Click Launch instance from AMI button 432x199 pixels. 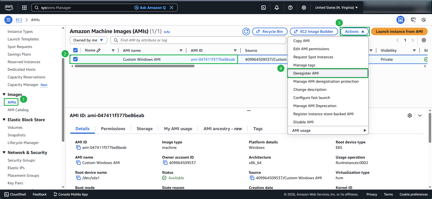pos(399,31)
